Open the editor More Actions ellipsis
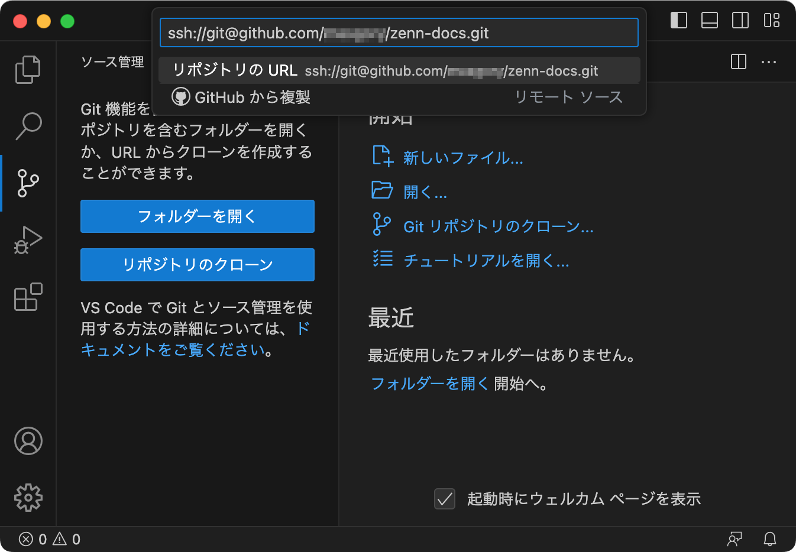796x552 pixels. [x=769, y=61]
